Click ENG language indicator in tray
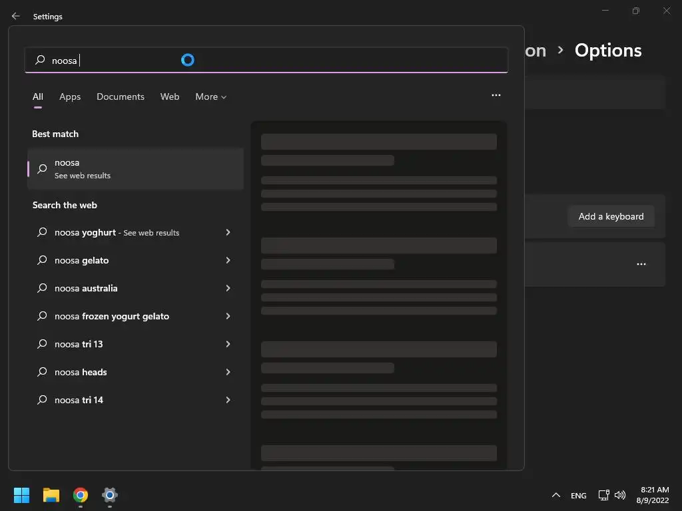This screenshot has width=682, height=511. [579, 495]
